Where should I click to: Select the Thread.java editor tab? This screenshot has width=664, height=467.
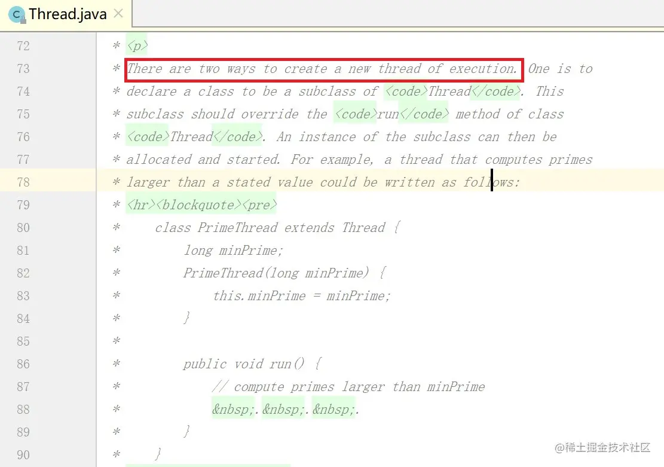click(x=66, y=14)
